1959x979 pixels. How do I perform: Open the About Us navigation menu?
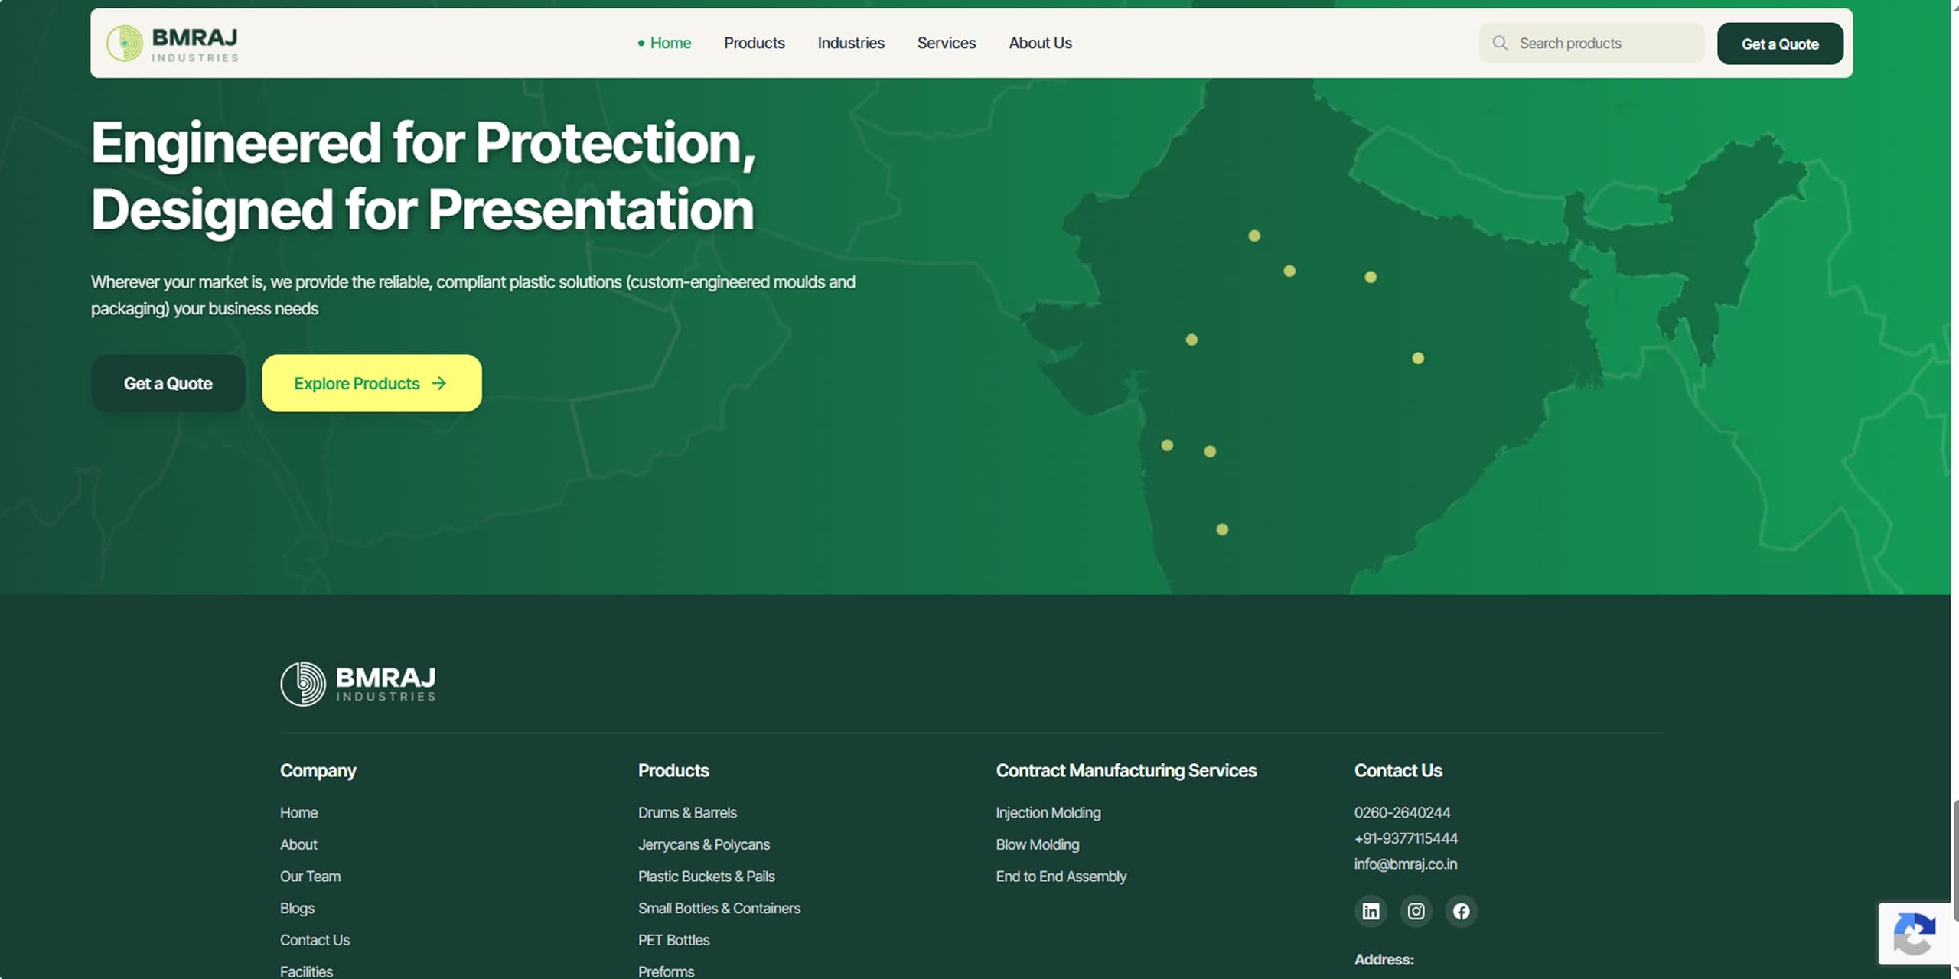pyautogui.click(x=1040, y=44)
